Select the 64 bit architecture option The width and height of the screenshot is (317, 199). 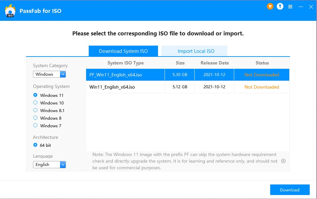35,145
